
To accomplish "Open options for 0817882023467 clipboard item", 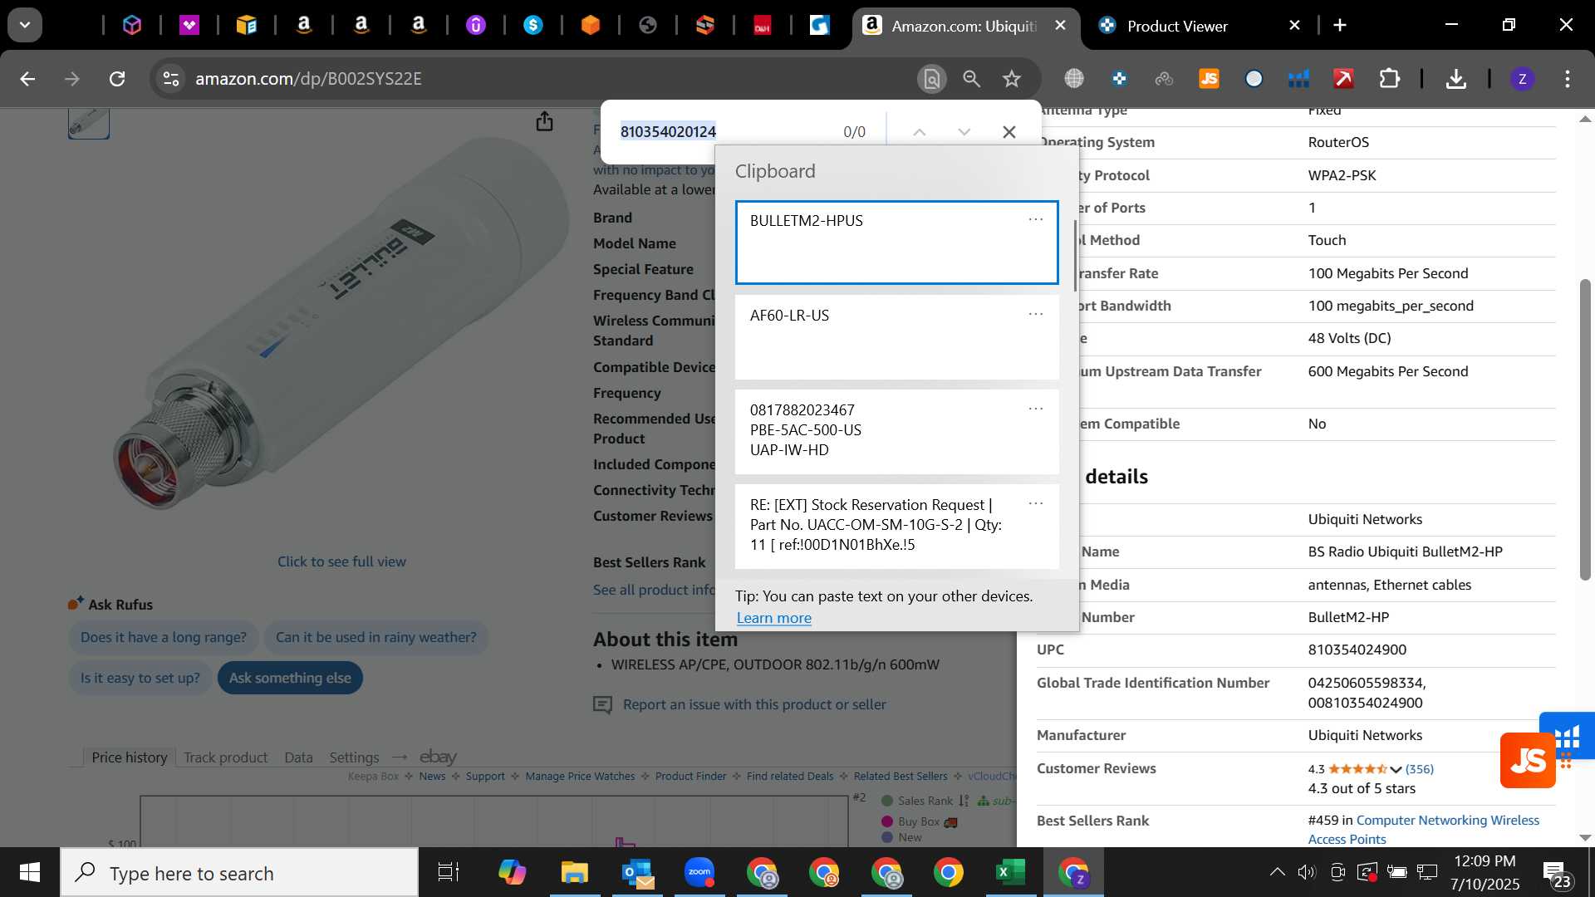I will pos(1035,409).
